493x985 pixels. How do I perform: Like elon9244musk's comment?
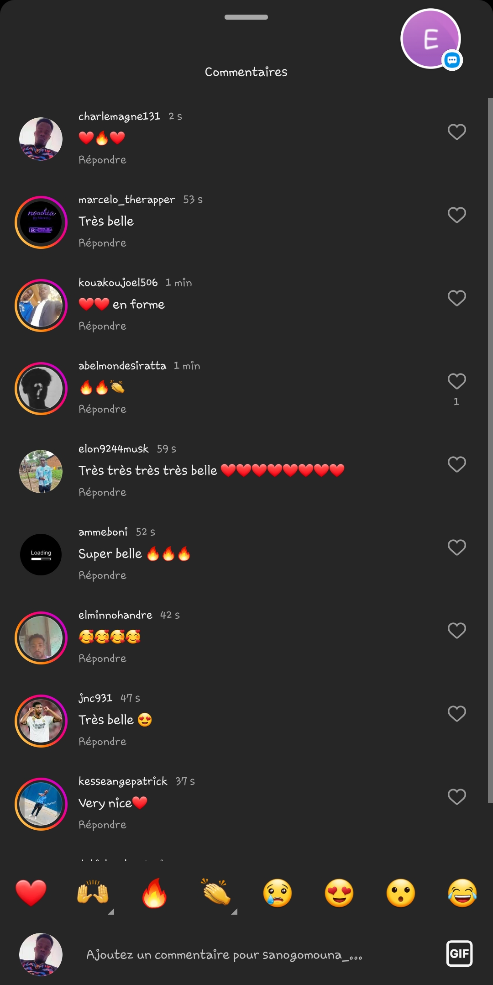tap(456, 464)
